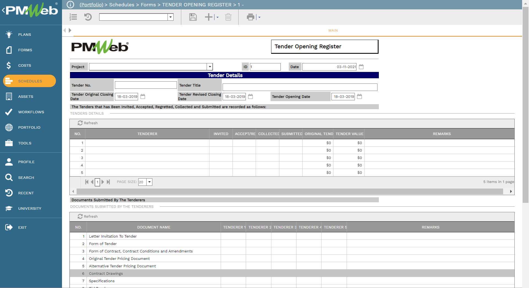The image size is (529, 288).
Task: Expand the add button dropdown arrow
Action: 217,17
